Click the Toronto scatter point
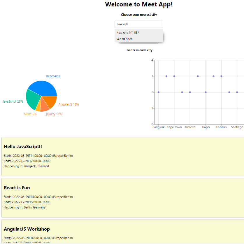 point(190,92)
